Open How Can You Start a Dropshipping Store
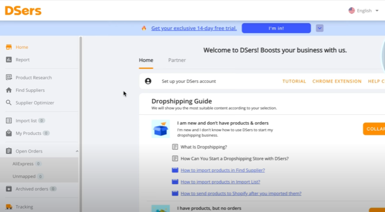 click(235, 158)
